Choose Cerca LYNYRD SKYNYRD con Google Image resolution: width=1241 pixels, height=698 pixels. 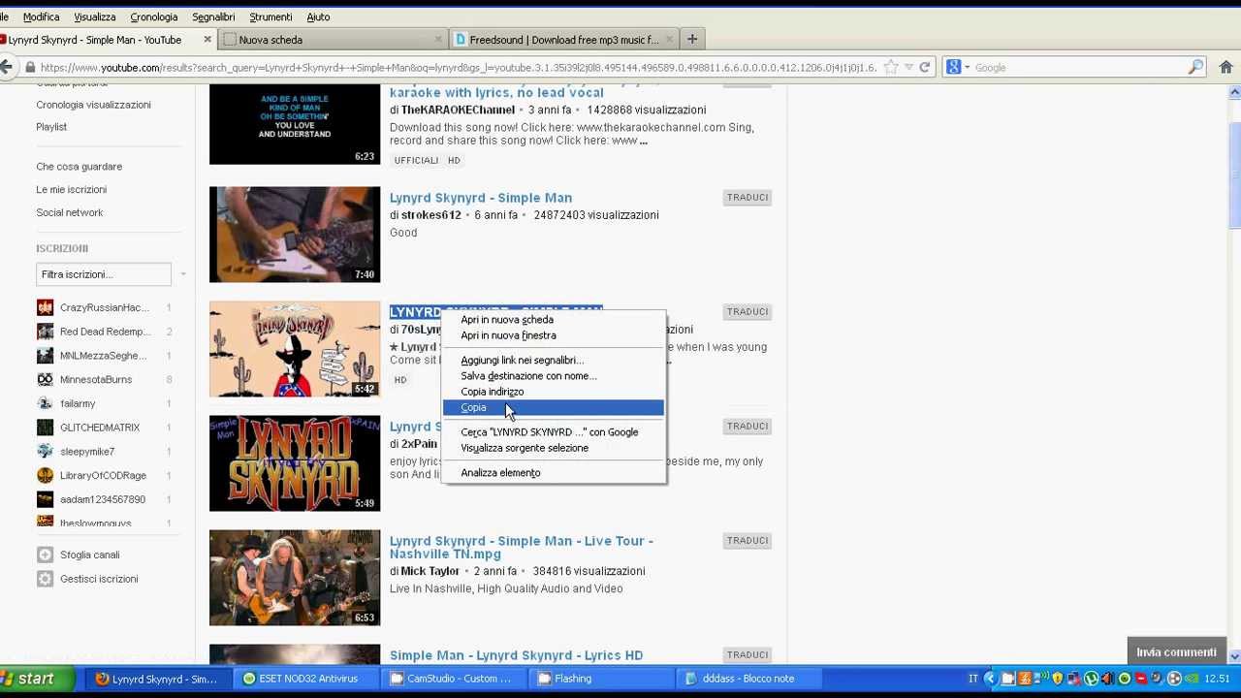point(553,432)
